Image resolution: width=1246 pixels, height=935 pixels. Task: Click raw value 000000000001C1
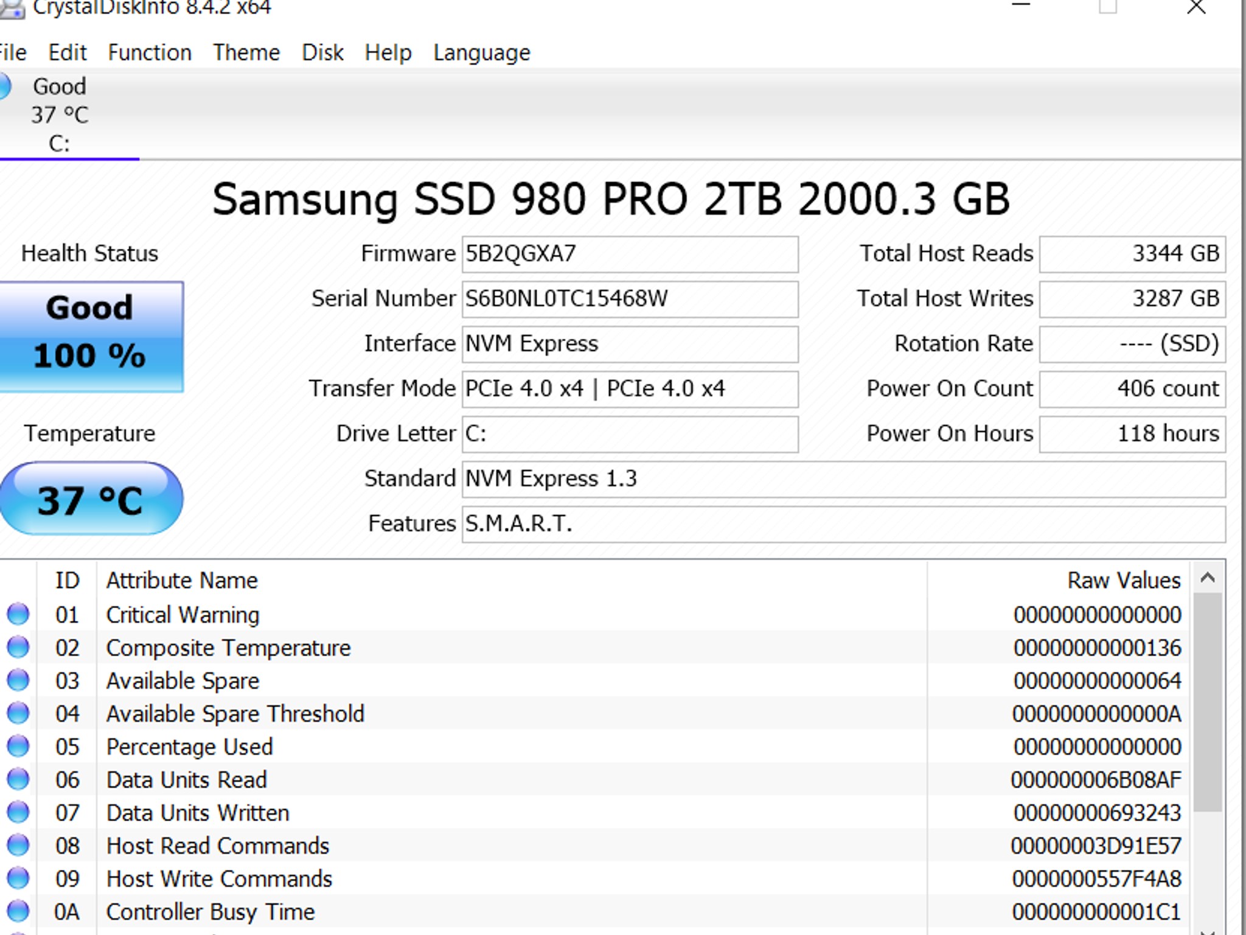click(1097, 912)
